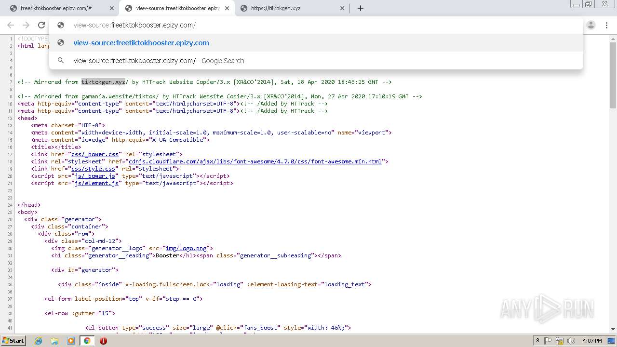Click the el-form label-position line
Viewport: 617px width, 347px height.
123,299
